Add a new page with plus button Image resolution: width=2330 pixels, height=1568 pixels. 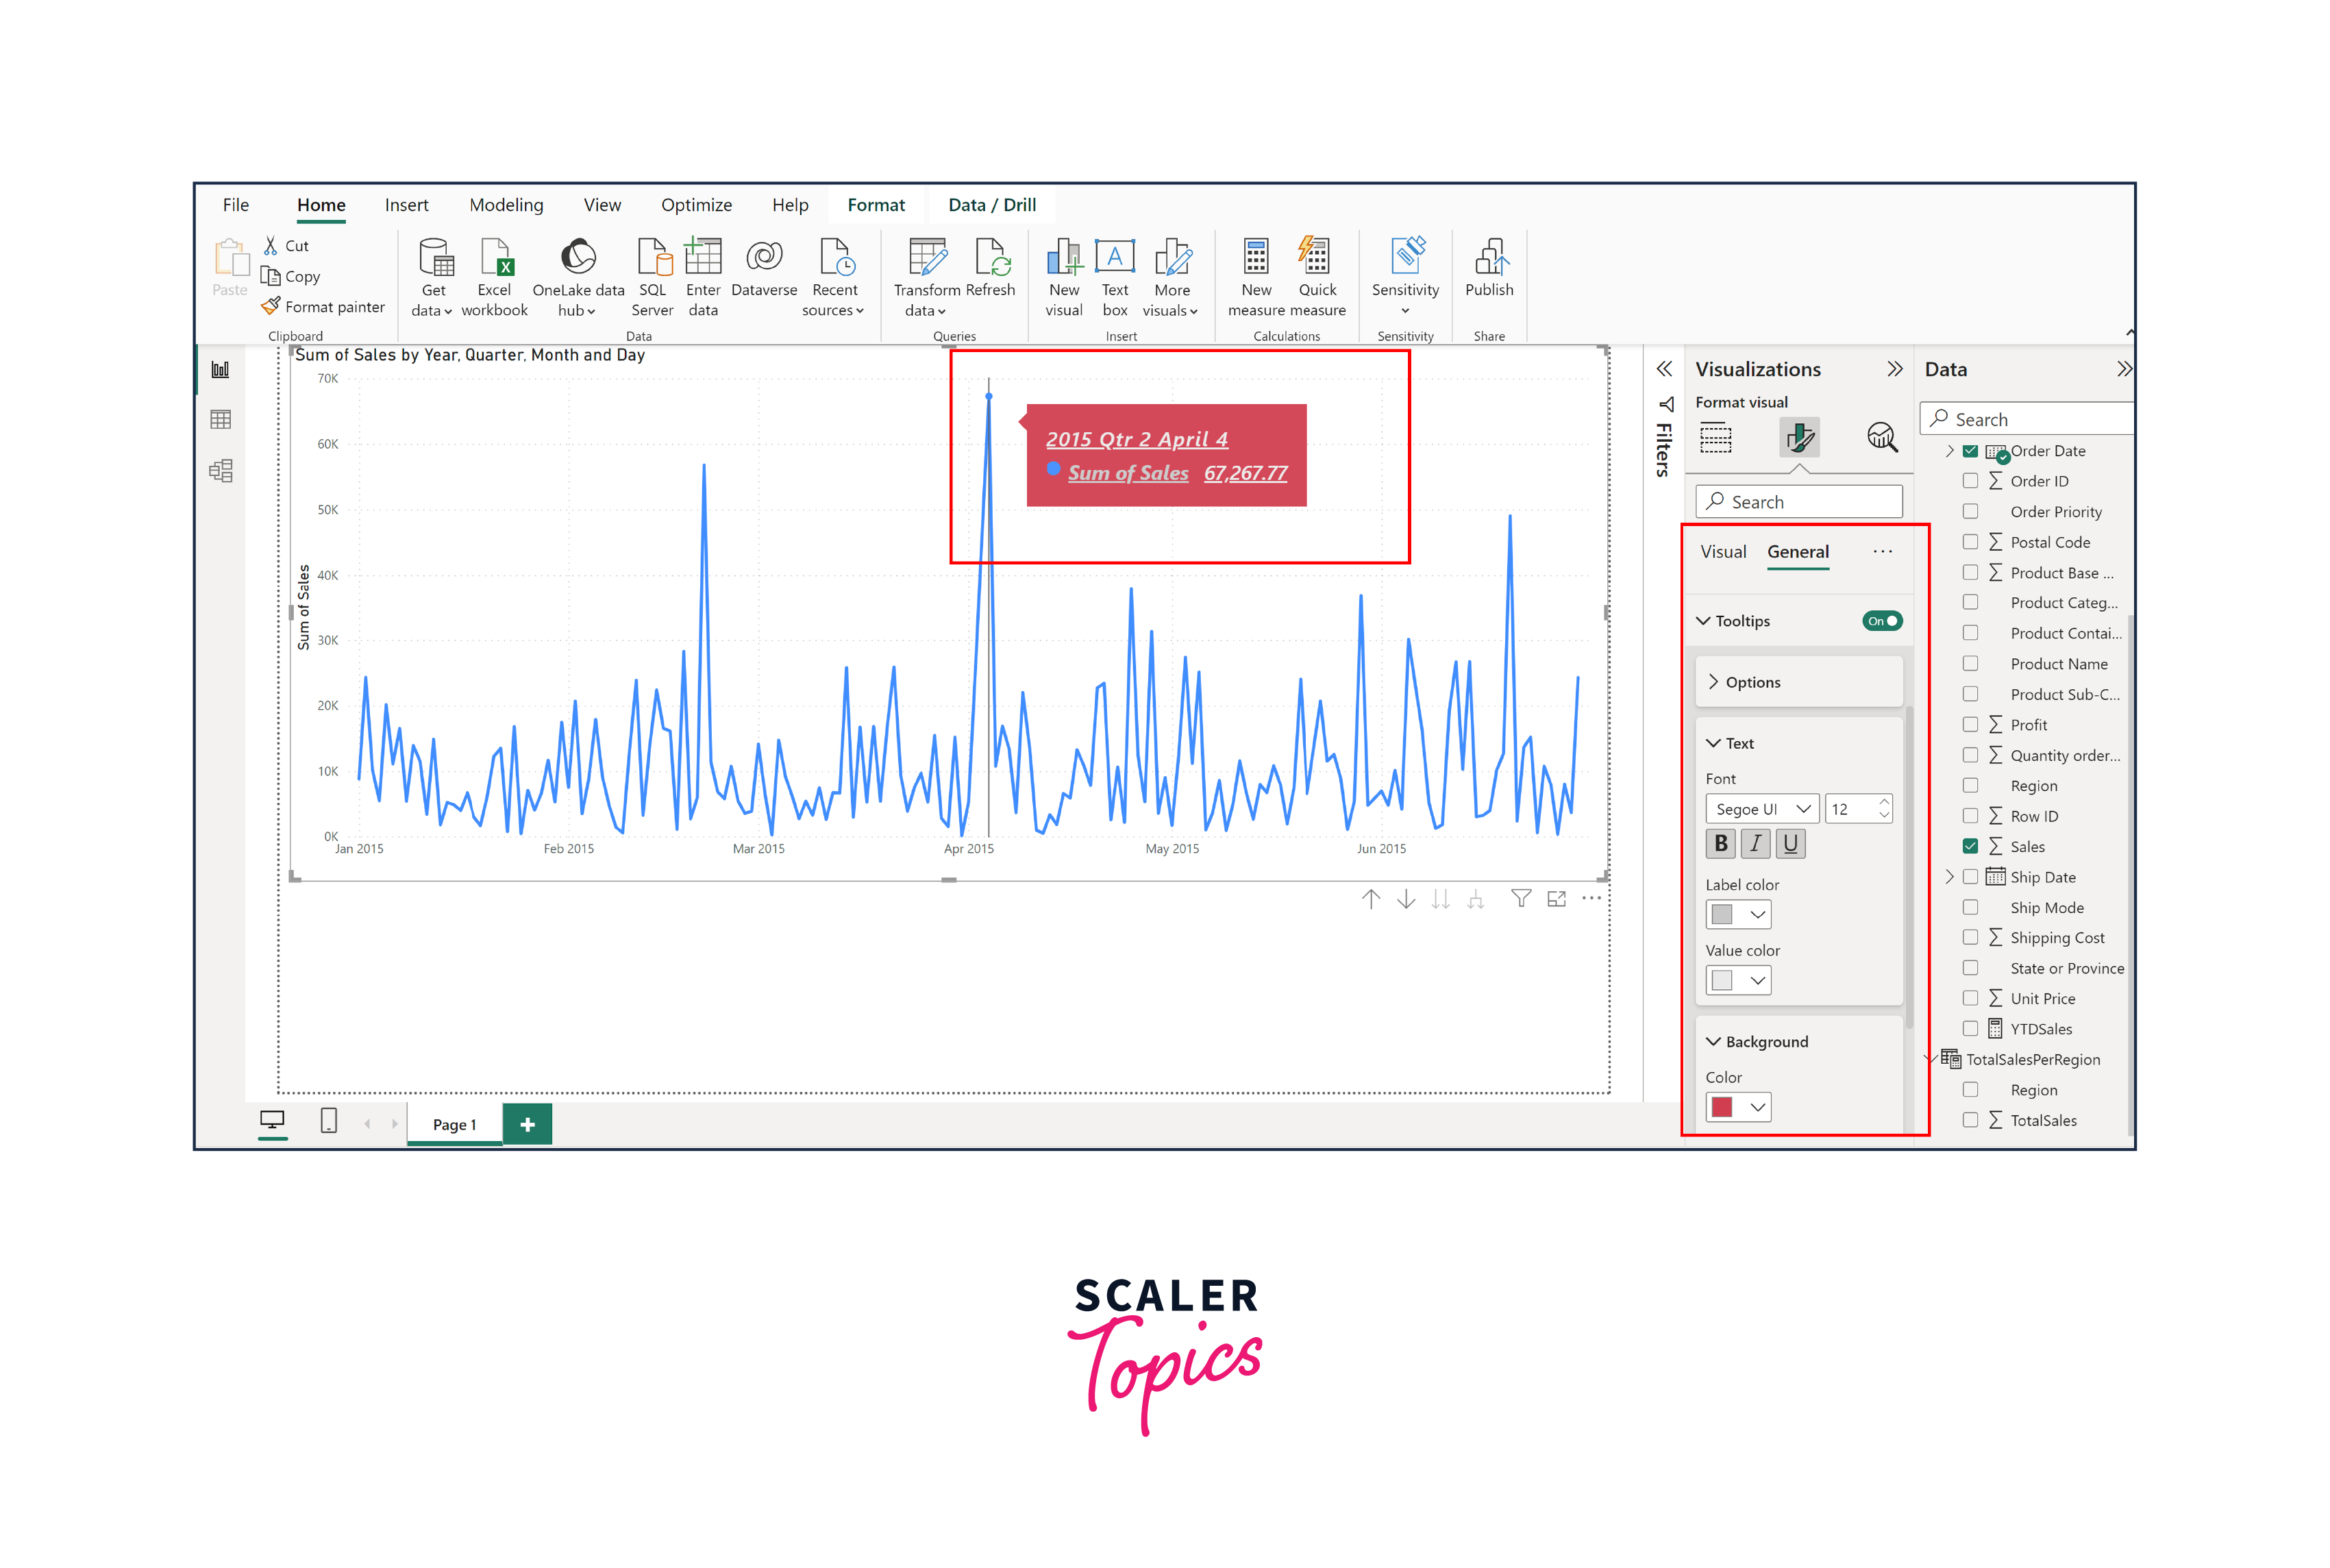coord(527,1124)
